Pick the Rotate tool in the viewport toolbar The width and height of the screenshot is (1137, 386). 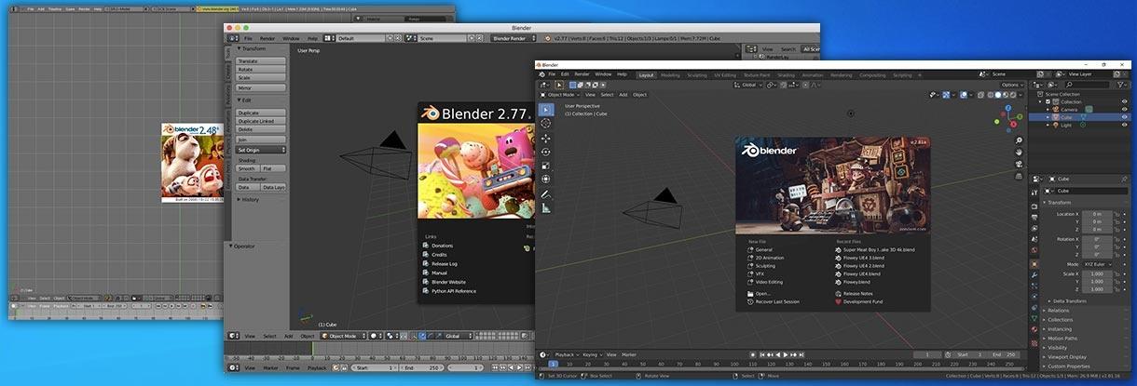(x=546, y=152)
